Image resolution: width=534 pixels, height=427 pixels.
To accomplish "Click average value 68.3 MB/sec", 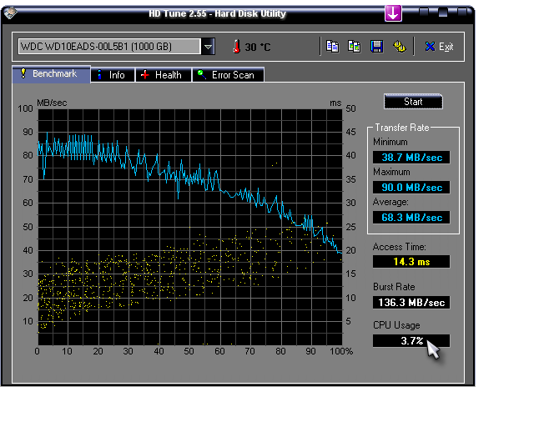I will point(411,217).
